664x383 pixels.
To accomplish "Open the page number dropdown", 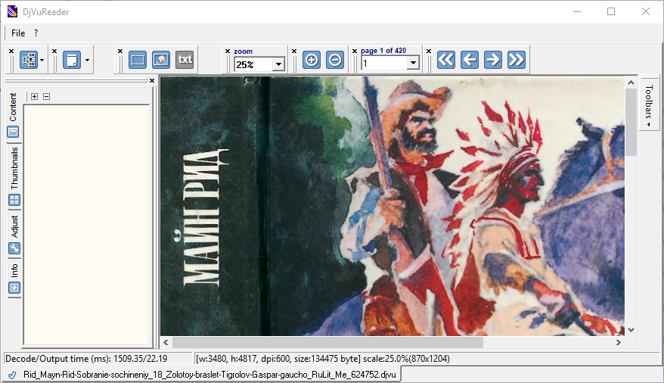I will coord(414,64).
